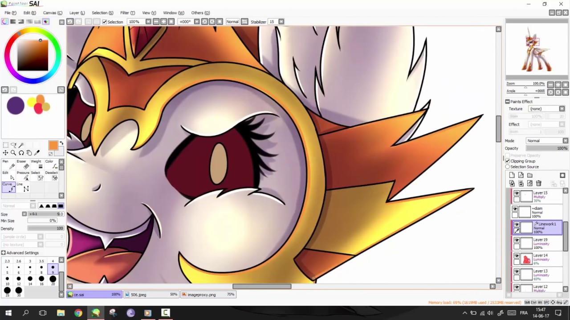Select the Line tool
The height and width of the screenshot is (320, 570).
(x=23, y=187)
